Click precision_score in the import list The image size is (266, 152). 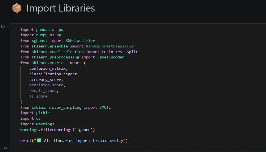coord(46,85)
